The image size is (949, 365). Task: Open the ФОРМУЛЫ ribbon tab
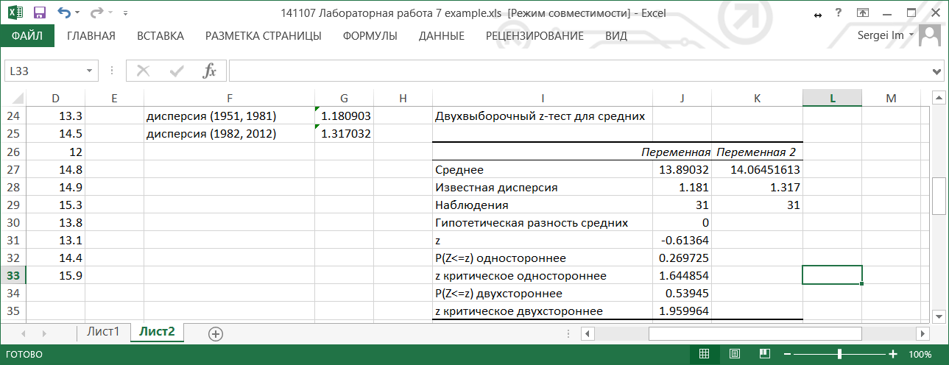(x=370, y=35)
